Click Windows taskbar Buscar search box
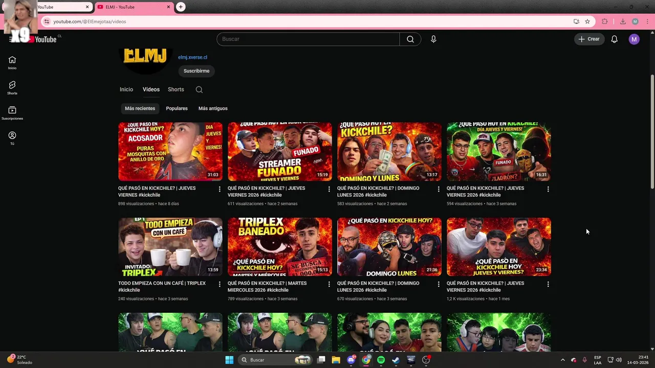Screen dimensions: 655x368 coord(276,360)
